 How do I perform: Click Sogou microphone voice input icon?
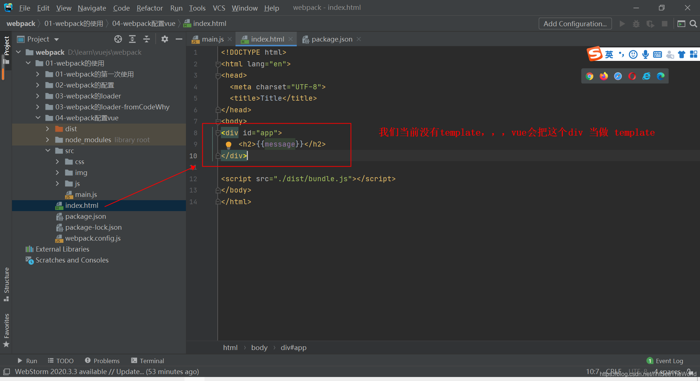click(x=645, y=54)
